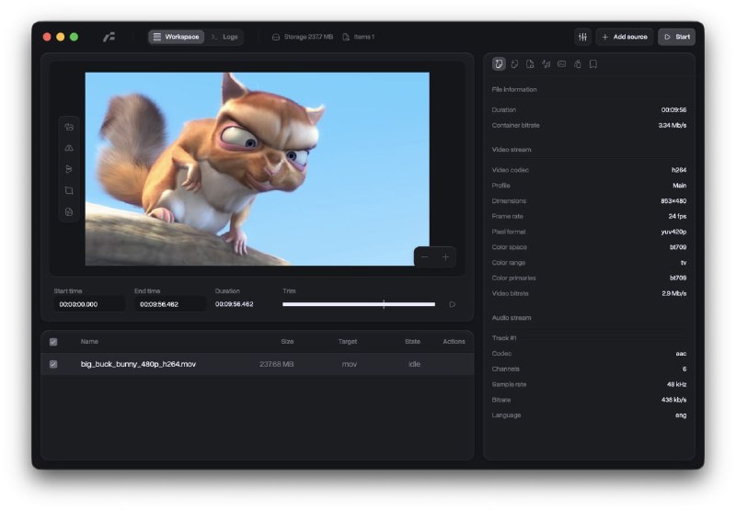Screen dimensions: 736x511
Task: Click the State column header
Action: click(412, 341)
